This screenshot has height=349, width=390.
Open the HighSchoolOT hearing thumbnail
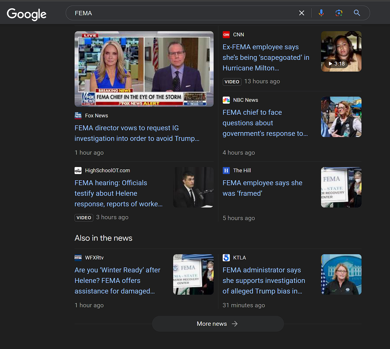click(x=193, y=187)
